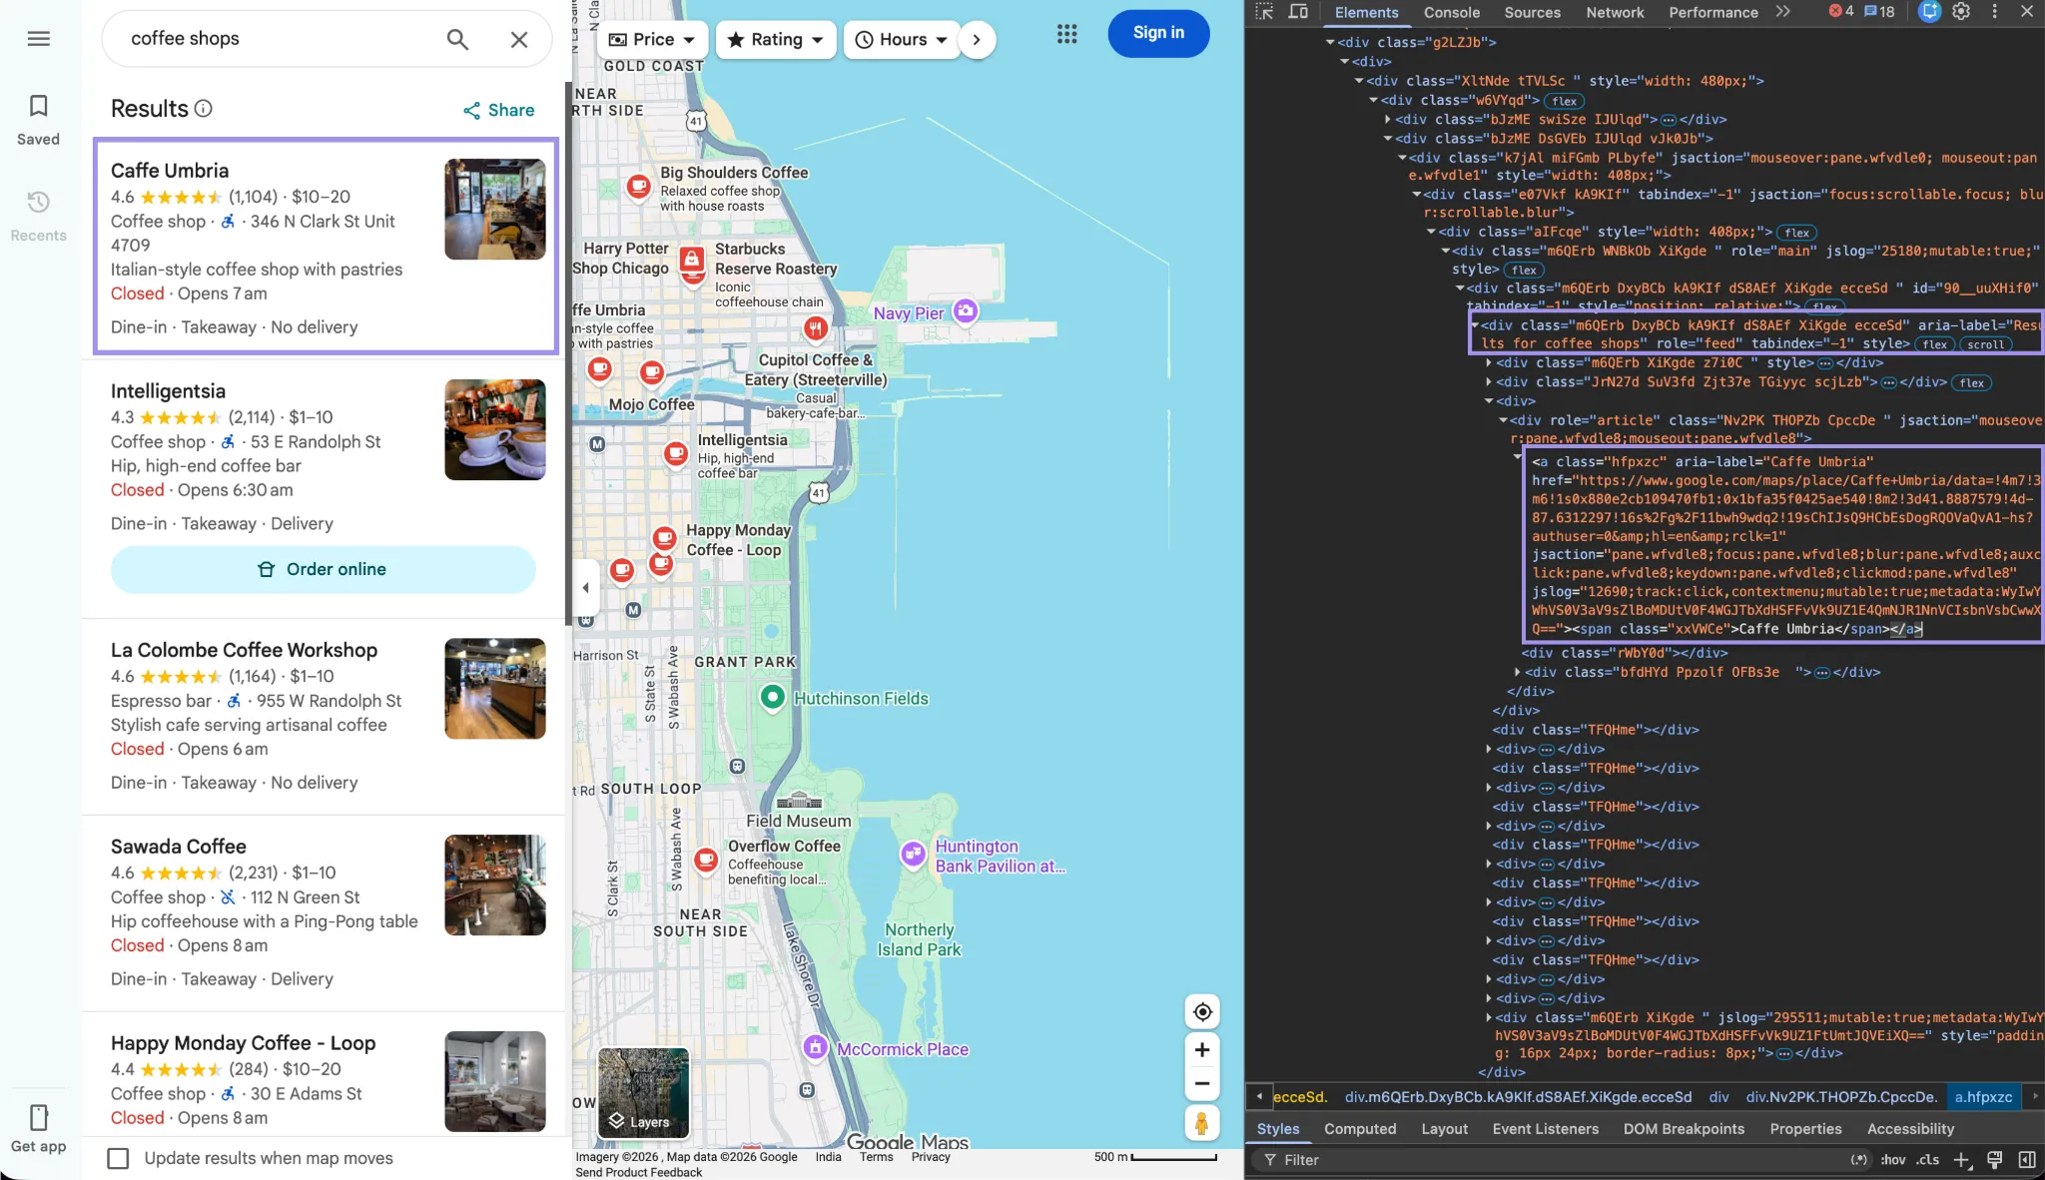Switch to the Performance tab
Viewport: 2045px width, 1180px height.
tap(1713, 12)
